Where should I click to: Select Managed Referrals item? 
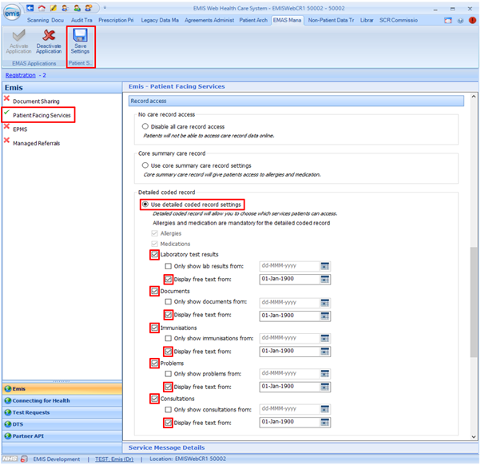tap(36, 143)
